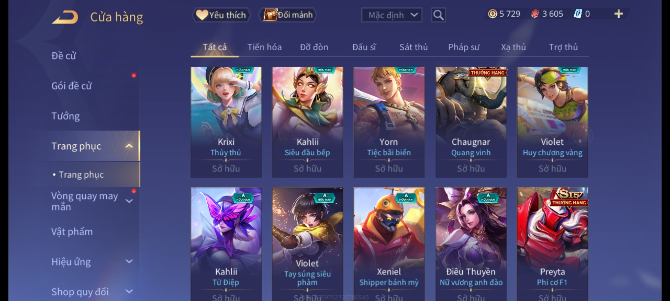Expand the Hiệu ứng sidebar section
The image size is (670, 301).
click(129, 261)
